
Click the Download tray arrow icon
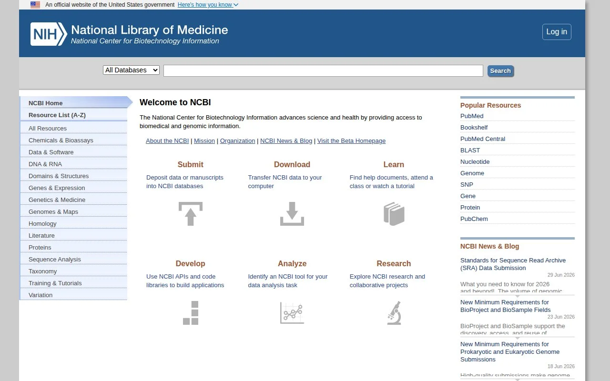tap(292, 214)
